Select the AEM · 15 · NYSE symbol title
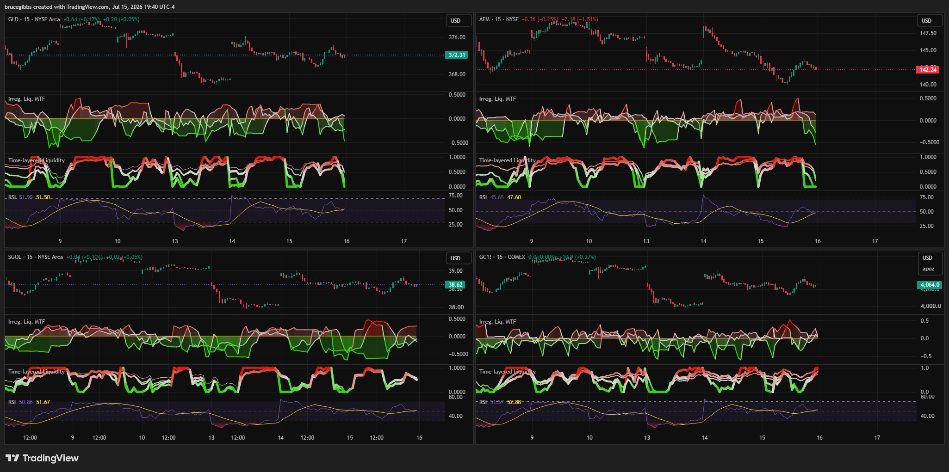Image resolution: width=949 pixels, height=472 pixels. tap(499, 19)
